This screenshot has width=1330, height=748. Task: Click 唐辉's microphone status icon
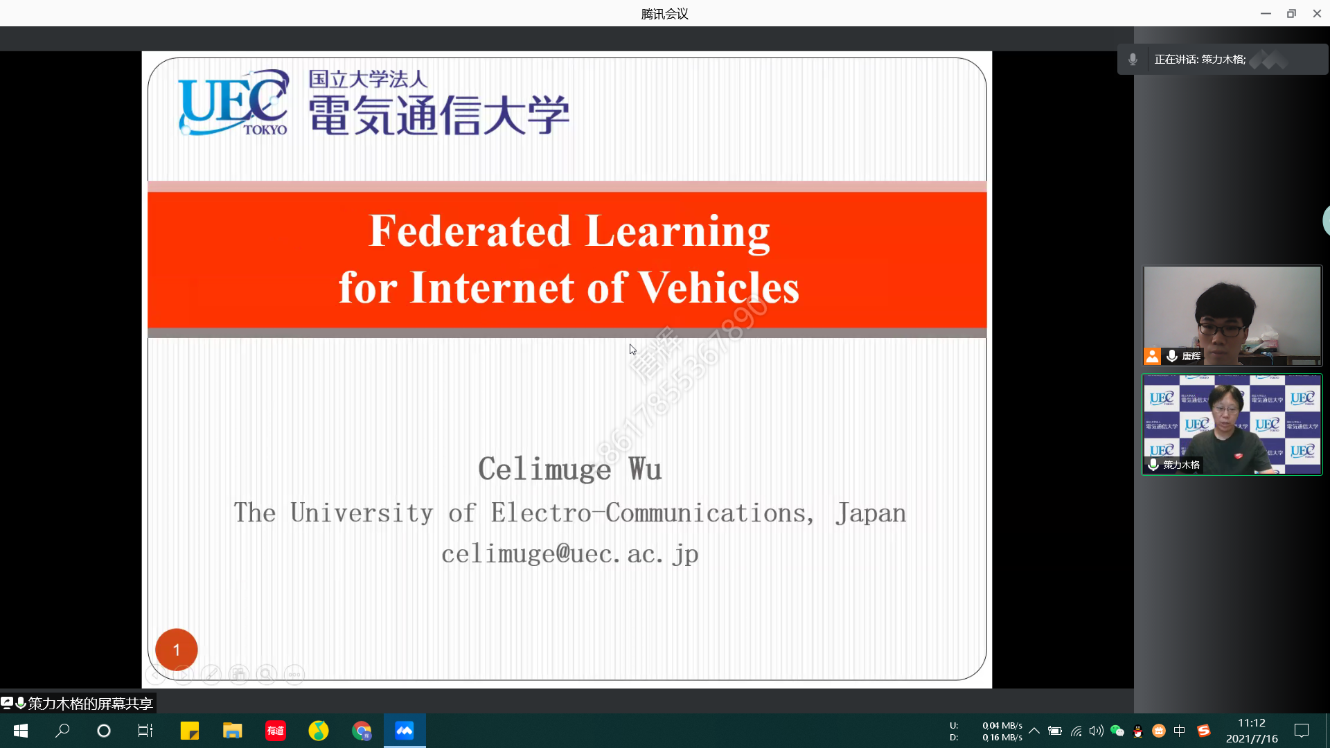(1172, 356)
